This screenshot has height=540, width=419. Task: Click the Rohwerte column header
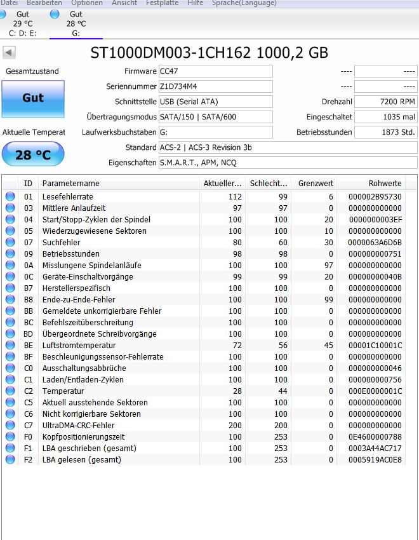click(371, 184)
